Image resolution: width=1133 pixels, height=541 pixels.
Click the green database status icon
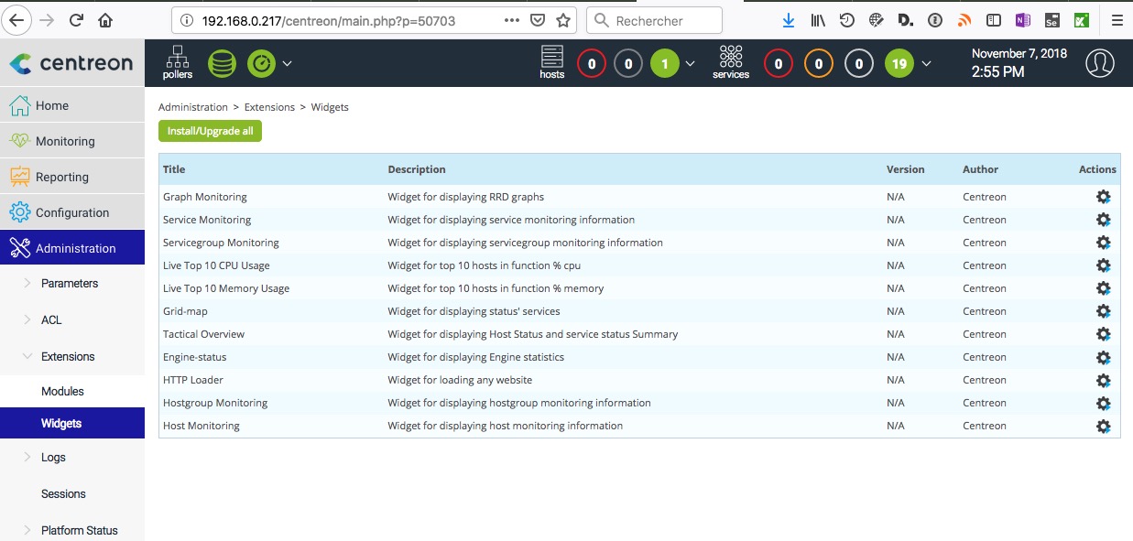pyautogui.click(x=222, y=63)
